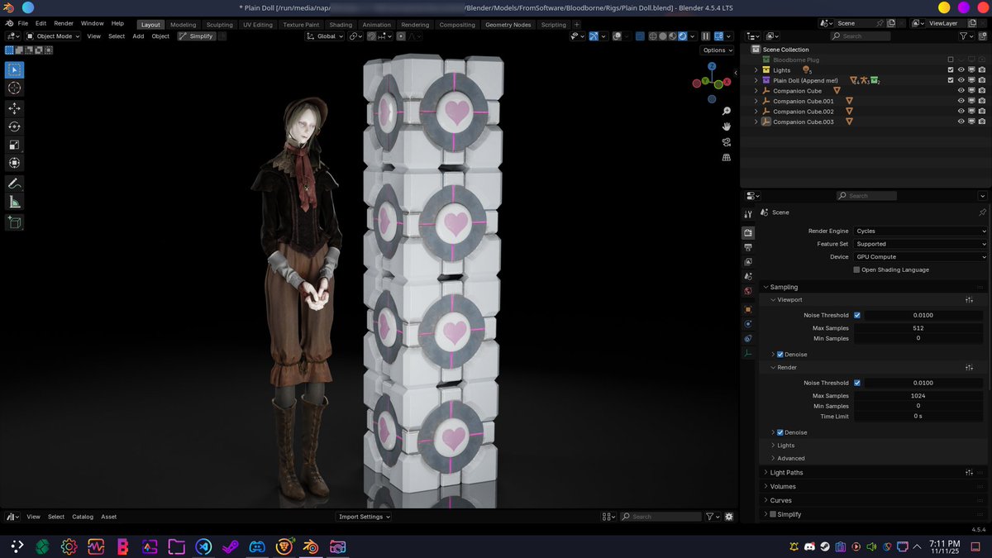Click the Simplify button in header
Image resolution: width=992 pixels, height=558 pixels.
pyautogui.click(x=196, y=36)
